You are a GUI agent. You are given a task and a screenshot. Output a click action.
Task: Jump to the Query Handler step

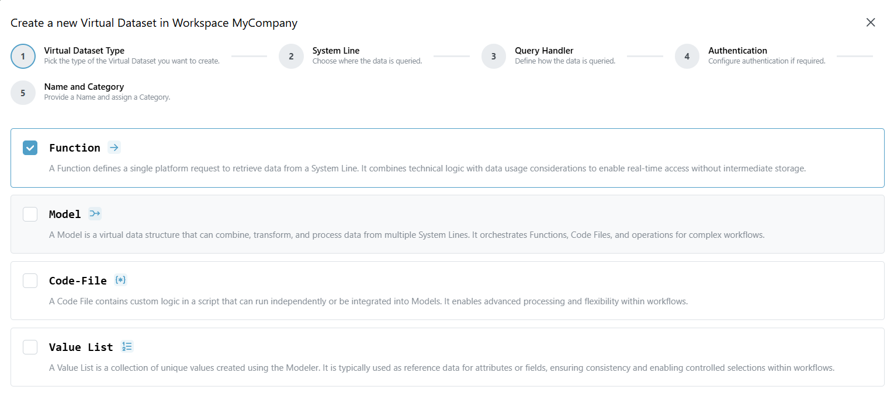tap(544, 51)
